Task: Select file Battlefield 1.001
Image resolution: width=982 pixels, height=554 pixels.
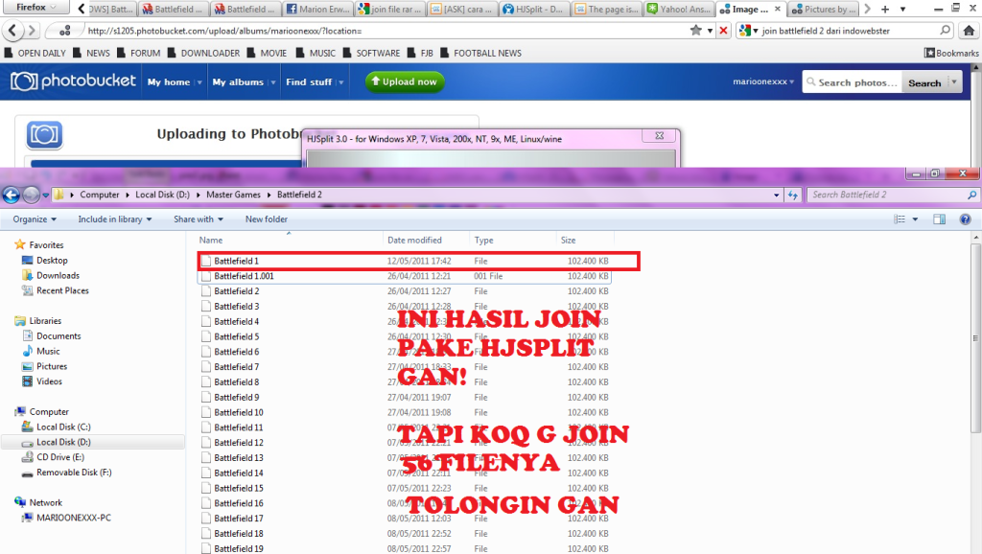Action: pyautogui.click(x=405, y=276)
